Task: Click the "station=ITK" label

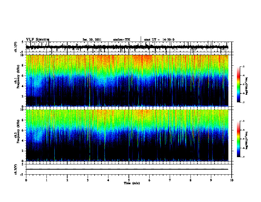Action: [122, 40]
